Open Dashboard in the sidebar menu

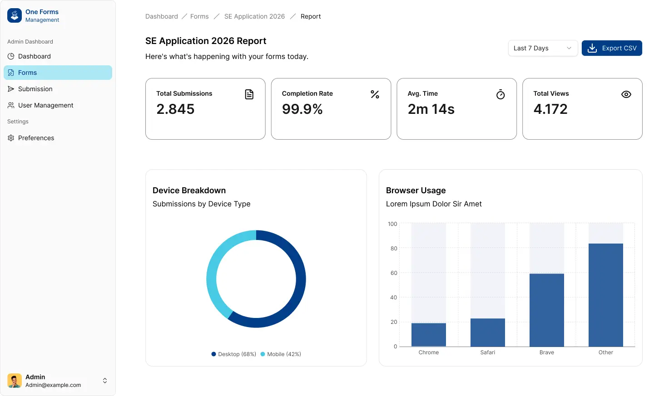[x=58, y=56]
